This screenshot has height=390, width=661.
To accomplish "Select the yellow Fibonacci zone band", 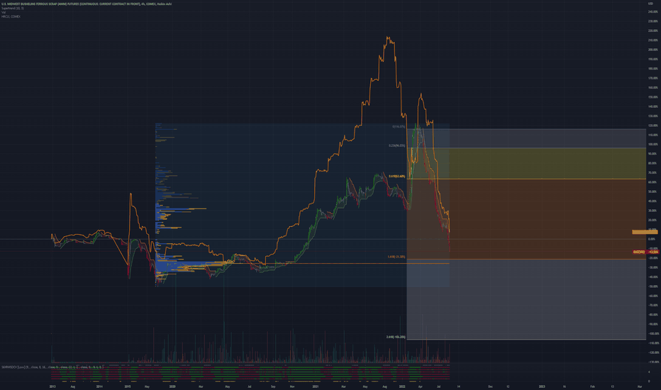I will point(526,163).
